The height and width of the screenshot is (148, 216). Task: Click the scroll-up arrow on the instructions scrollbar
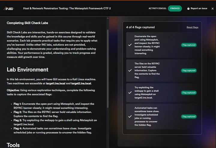pyautogui.click(x=108, y=18)
